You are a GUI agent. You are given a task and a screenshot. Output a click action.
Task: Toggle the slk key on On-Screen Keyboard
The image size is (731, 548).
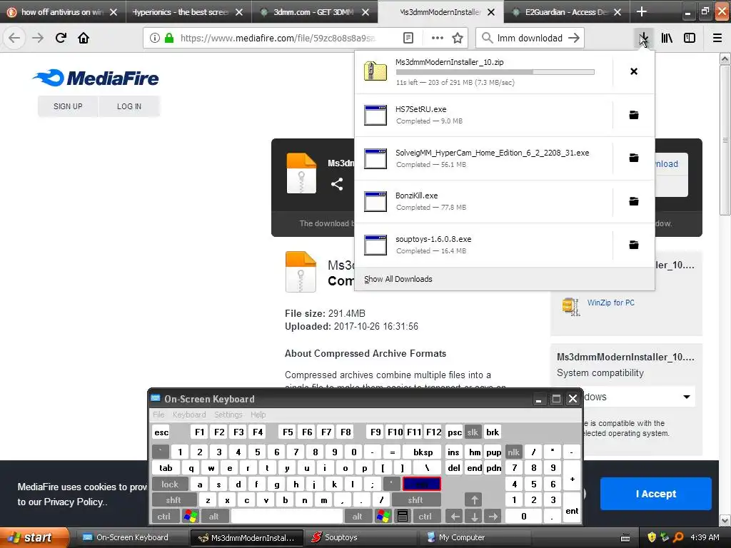pos(473,432)
